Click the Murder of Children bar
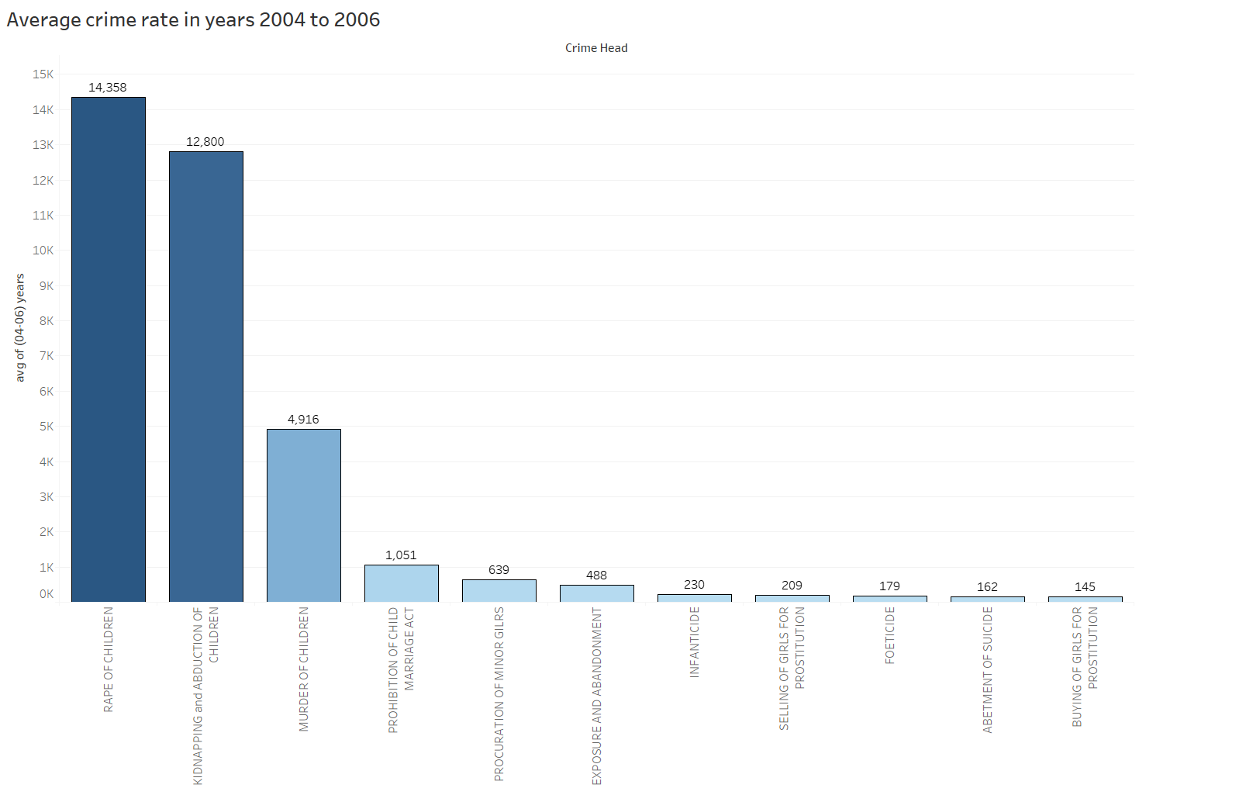 click(304, 515)
